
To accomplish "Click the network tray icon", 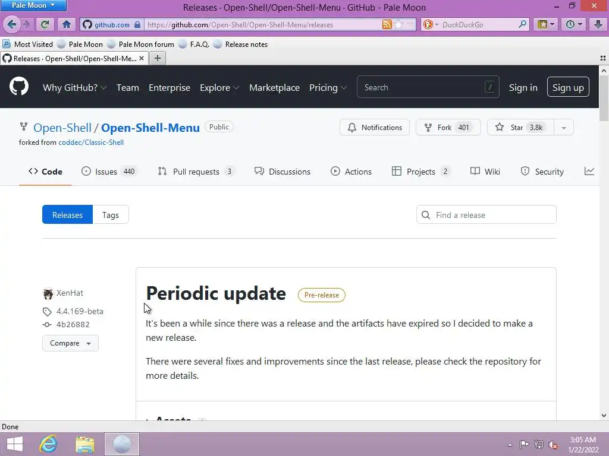I will pyautogui.click(x=539, y=445).
